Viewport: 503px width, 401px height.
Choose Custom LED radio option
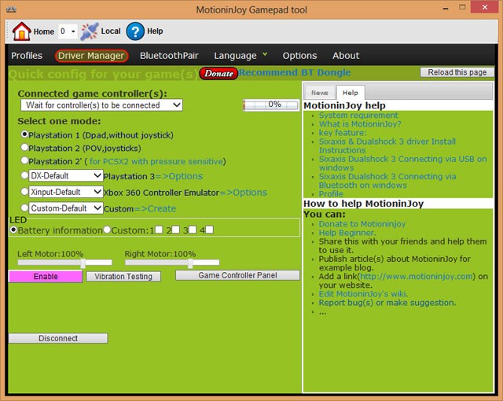click(108, 230)
